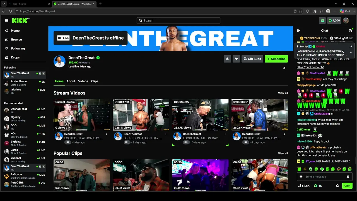Open chat settings gear icon
Screen dimensions: 357x201
pyautogui.click(x=337, y=186)
